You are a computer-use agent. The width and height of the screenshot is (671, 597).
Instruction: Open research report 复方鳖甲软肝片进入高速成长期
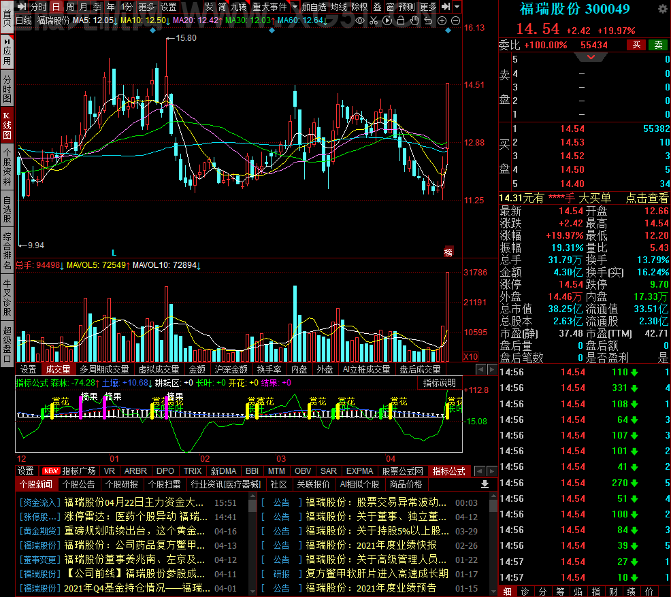377,574
